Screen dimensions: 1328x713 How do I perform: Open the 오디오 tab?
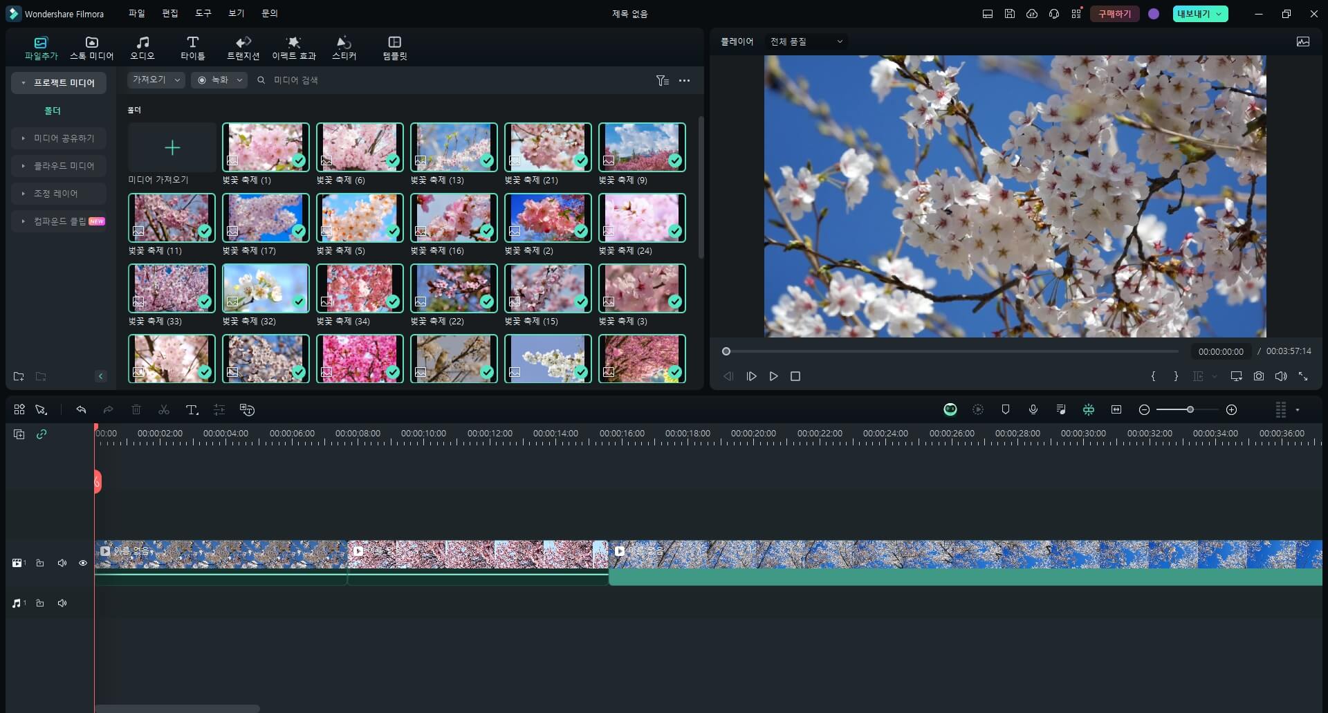point(142,48)
